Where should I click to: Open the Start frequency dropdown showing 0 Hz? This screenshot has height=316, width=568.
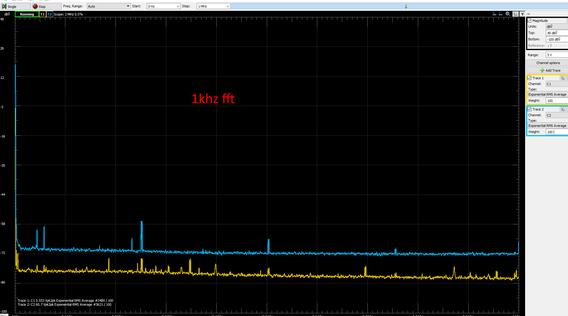click(164, 6)
